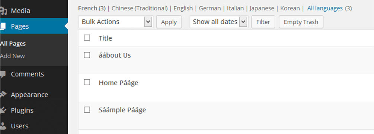Click the Filter button
Image resolution: width=374 pixels, height=134 pixels.
(x=263, y=22)
